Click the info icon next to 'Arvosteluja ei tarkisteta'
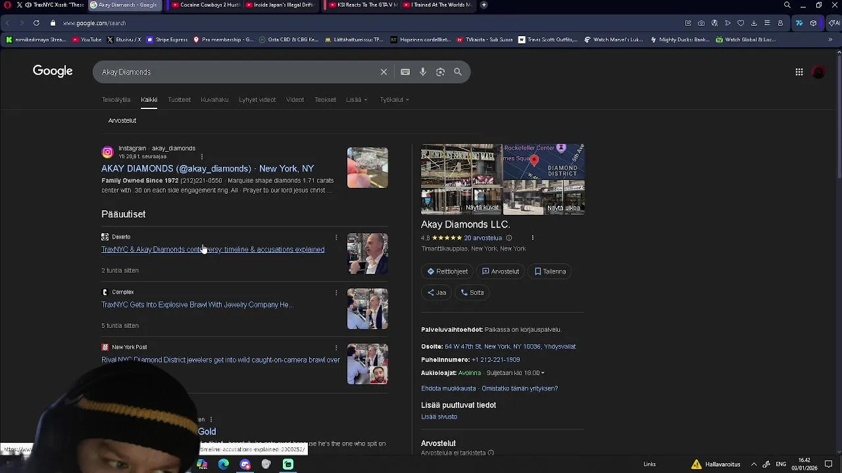Image resolution: width=842 pixels, height=473 pixels. (x=491, y=453)
